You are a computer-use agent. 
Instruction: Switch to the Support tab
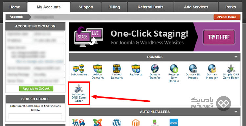(x=86, y=7)
